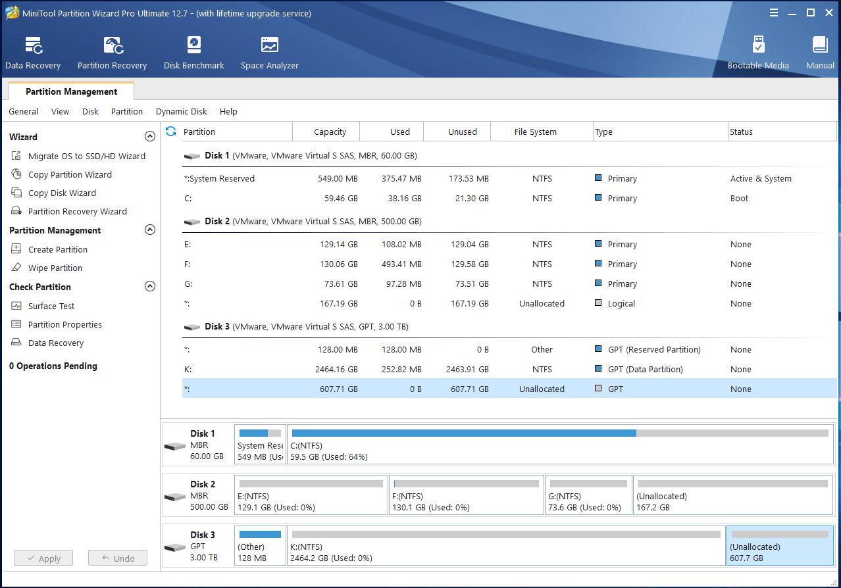Open the Help menu

click(228, 111)
